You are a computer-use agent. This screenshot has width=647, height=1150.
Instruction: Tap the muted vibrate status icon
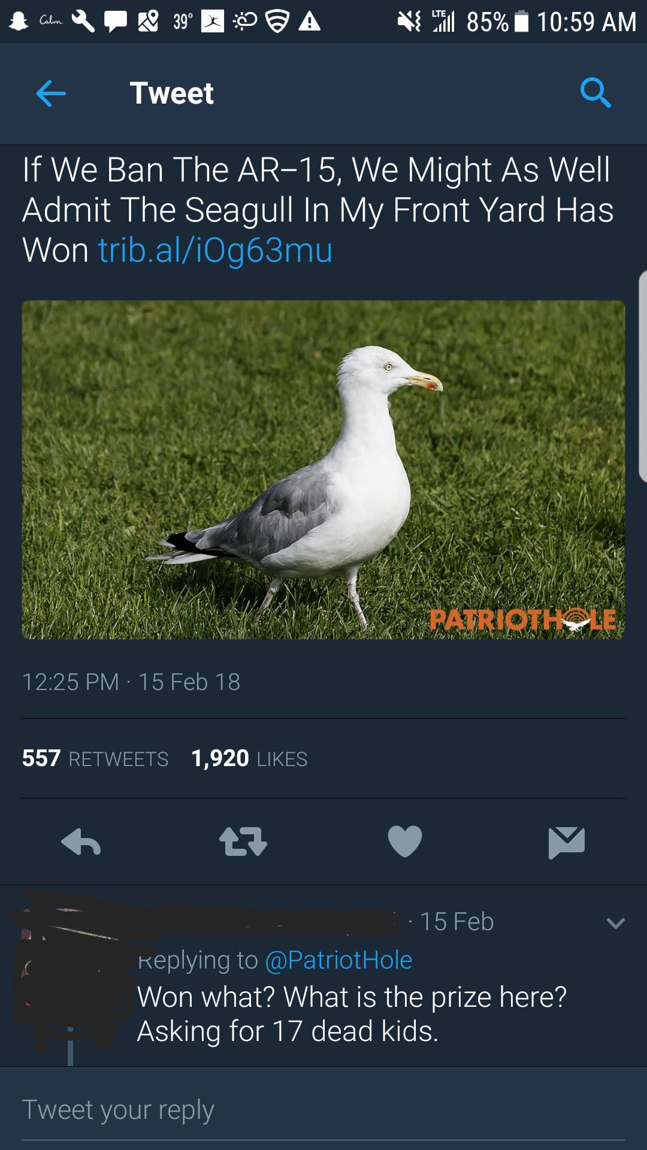(x=409, y=22)
